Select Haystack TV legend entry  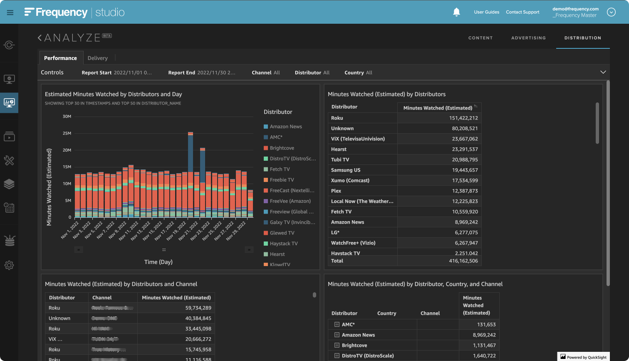(281, 244)
